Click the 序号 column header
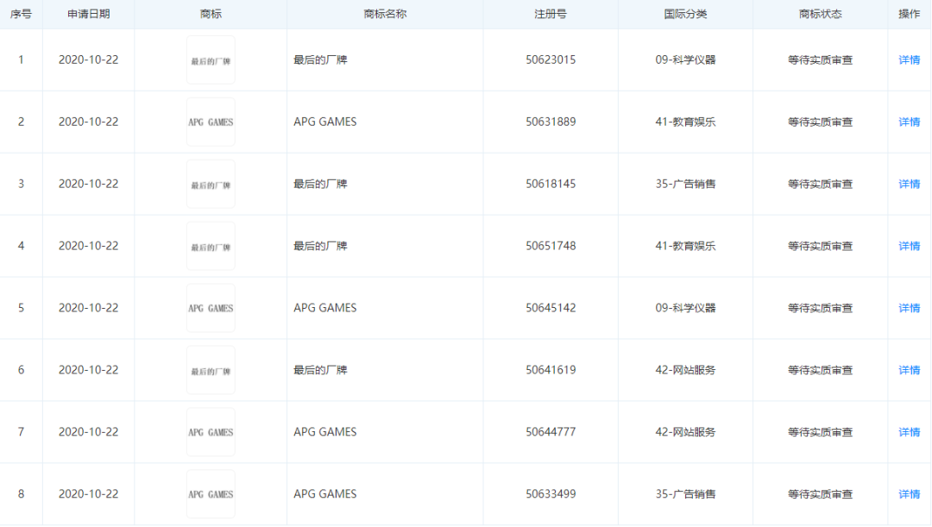The height and width of the screenshot is (527, 932). coord(21,15)
